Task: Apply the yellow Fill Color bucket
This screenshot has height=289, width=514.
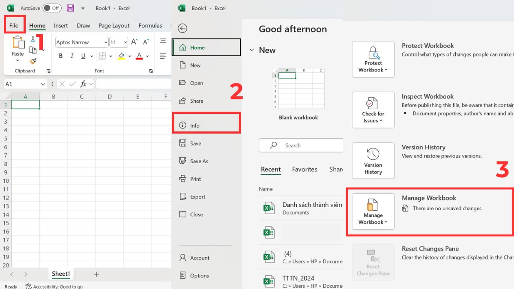Action: [122, 56]
